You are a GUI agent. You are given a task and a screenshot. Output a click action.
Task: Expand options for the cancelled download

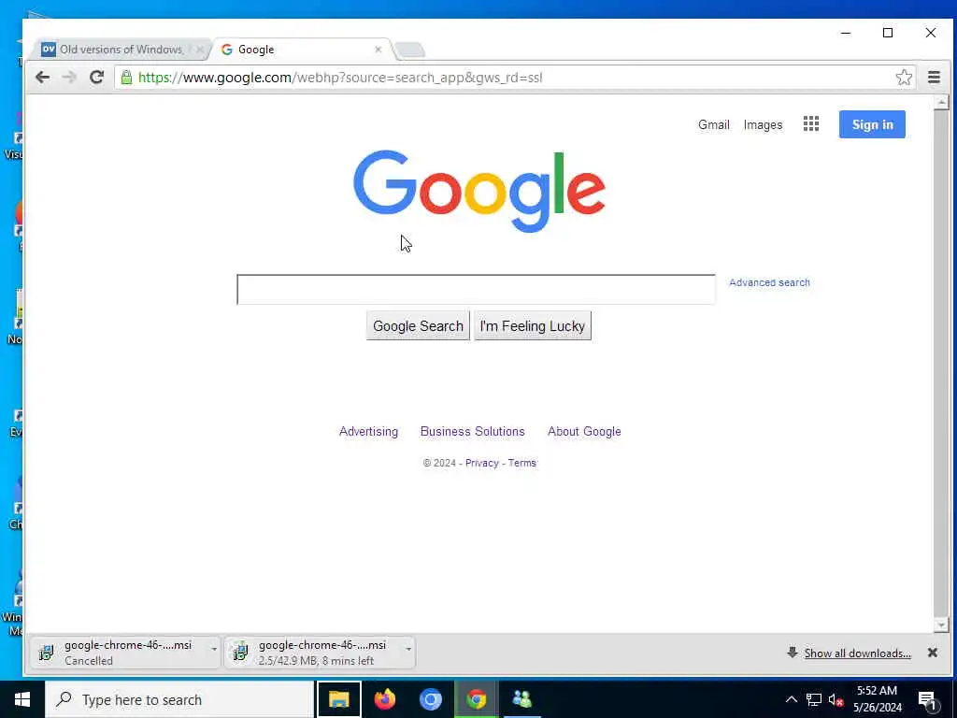pos(214,649)
